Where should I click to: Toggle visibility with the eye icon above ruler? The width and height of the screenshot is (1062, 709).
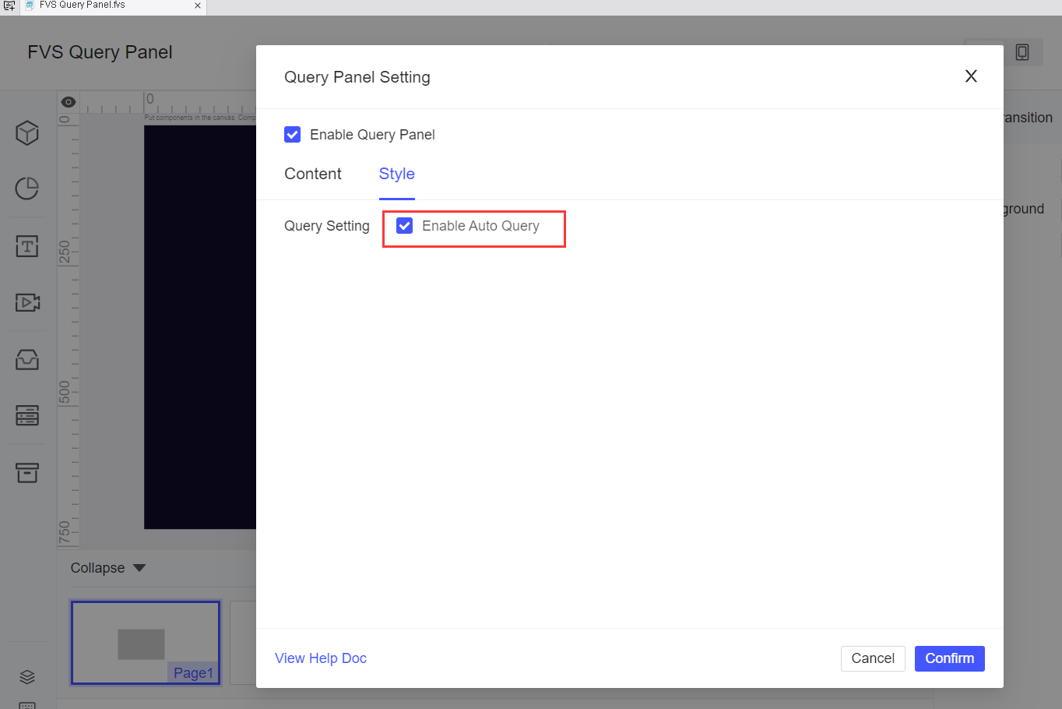68,101
